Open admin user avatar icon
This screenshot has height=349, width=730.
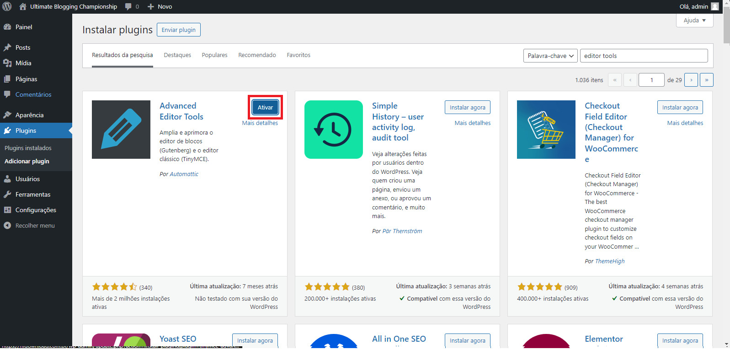point(715,6)
